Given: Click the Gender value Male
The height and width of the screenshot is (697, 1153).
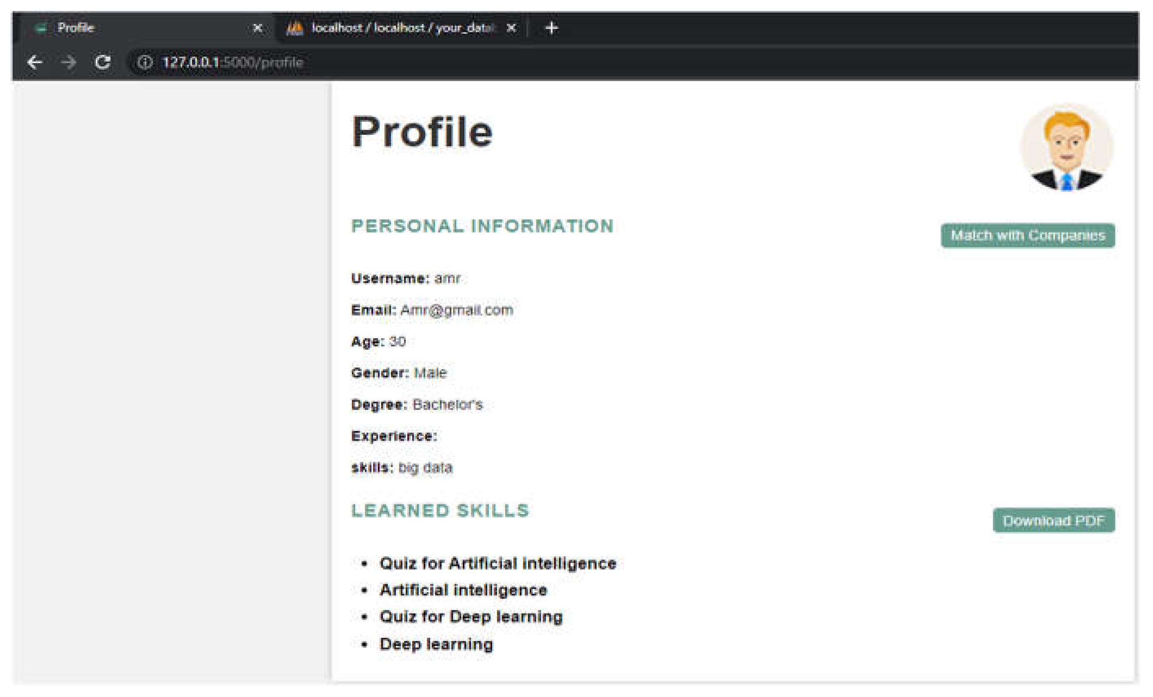Looking at the screenshot, I should (431, 373).
